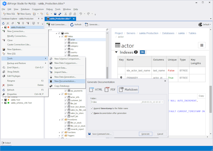Image resolution: width=213 pixels, height=151 pixels.
Task: Click the Redo arrow icon
Action: [88, 14]
